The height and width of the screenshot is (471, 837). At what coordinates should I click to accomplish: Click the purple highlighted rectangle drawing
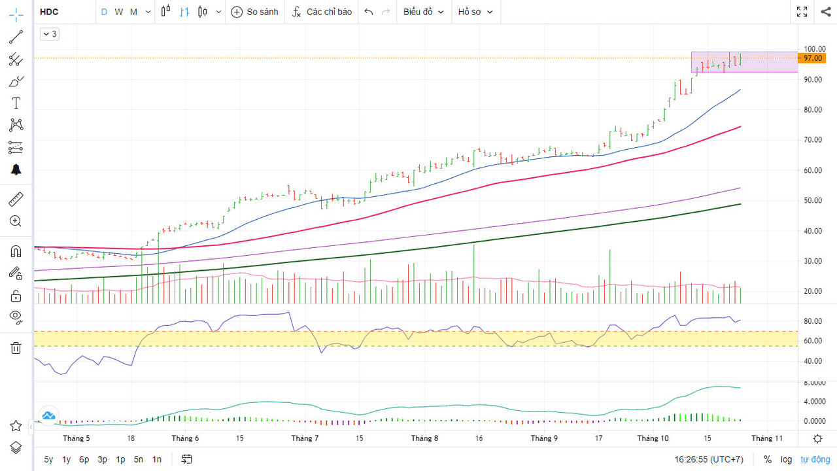pyautogui.click(x=744, y=62)
